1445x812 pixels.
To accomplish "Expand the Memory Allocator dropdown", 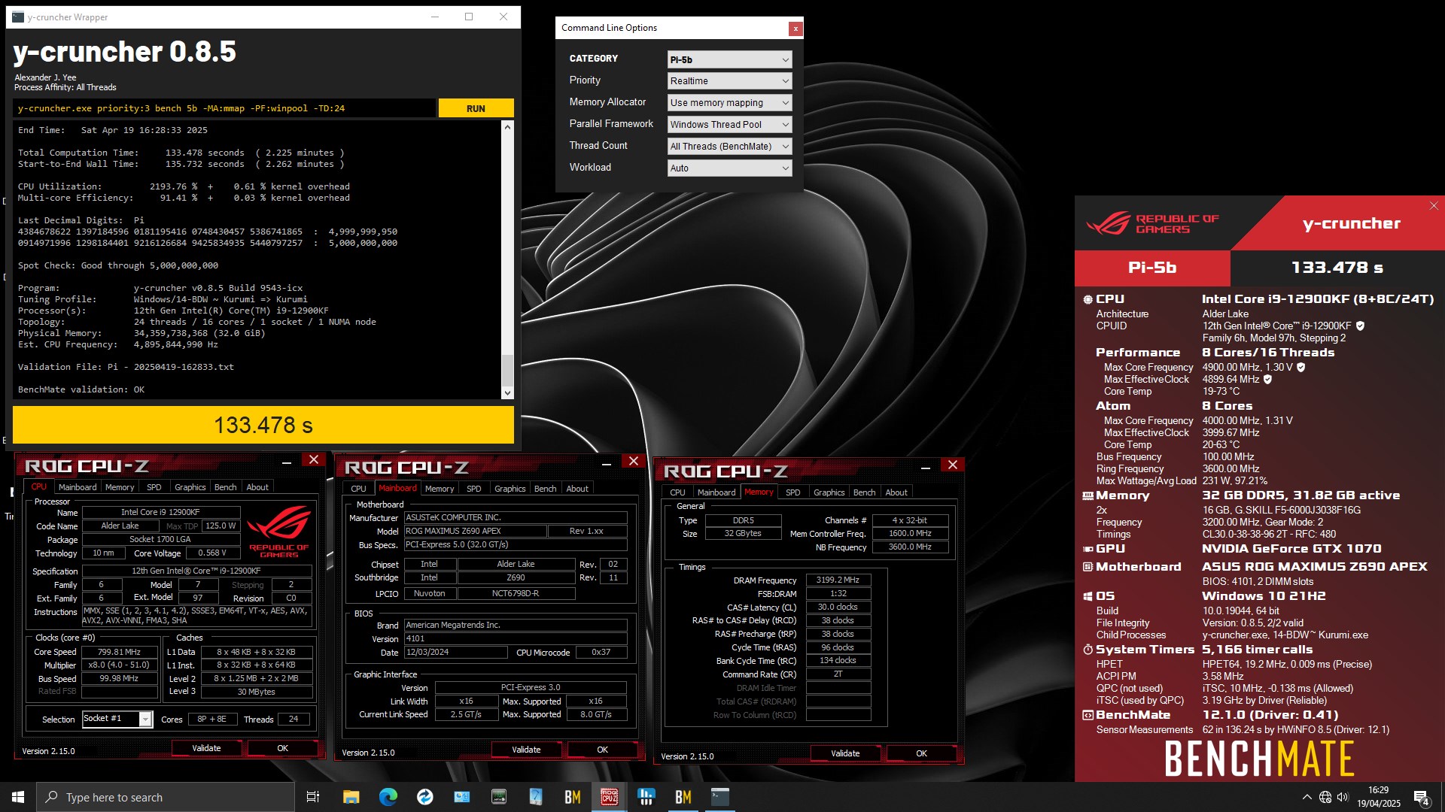I will coord(729,103).
